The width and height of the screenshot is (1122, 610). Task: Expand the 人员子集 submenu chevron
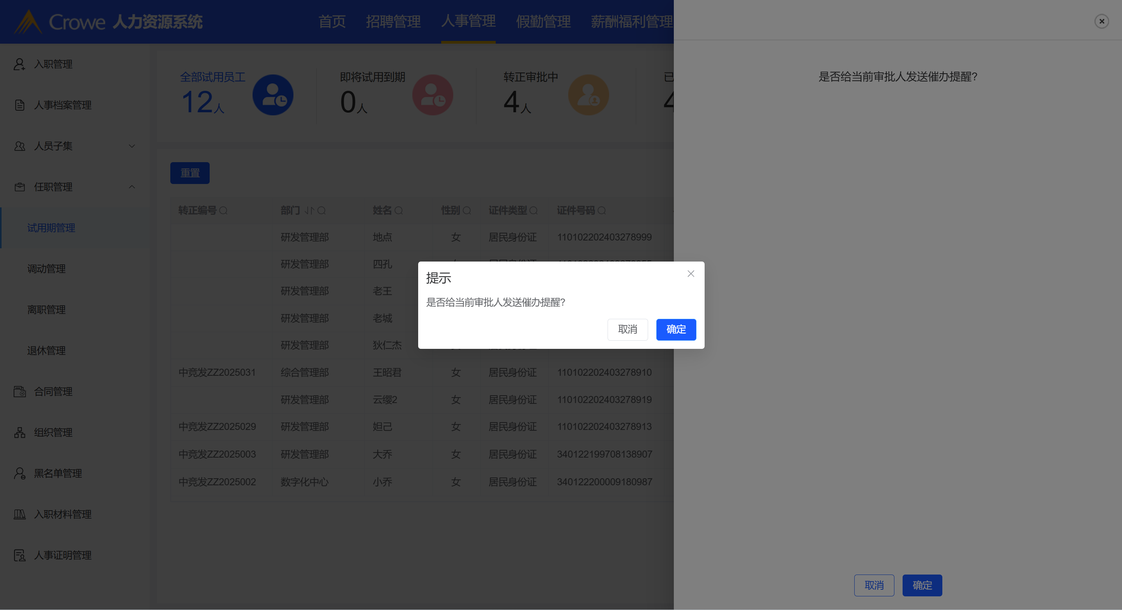coord(132,146)
